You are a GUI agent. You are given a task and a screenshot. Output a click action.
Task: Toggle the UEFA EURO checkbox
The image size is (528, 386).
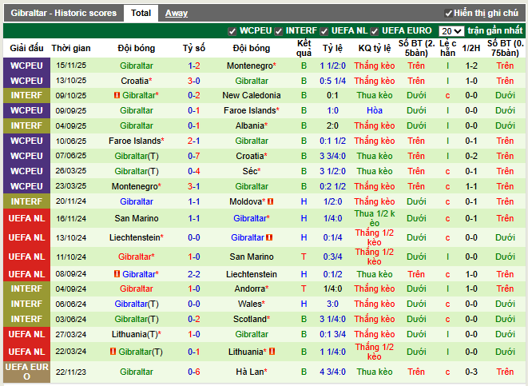pyautogui.click(x=375, y=31)
